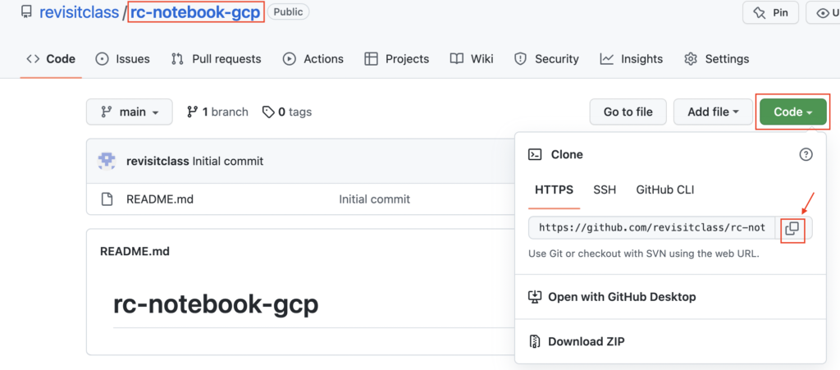
Task: Select the GitHub CLI clone tab
Action: click(x=665, y=190)
